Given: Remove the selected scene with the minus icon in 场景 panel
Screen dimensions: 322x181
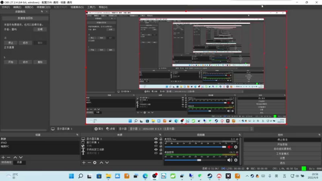Looking at the screenshot, I should click(8, 157).
